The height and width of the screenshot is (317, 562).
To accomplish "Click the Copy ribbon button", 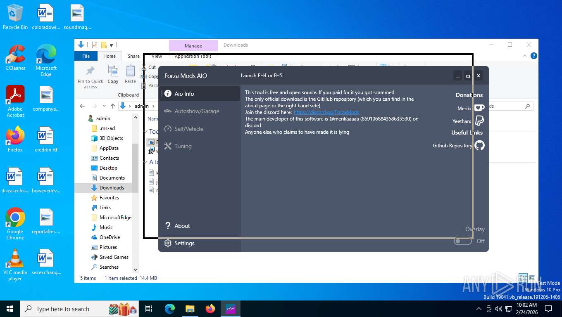I will pyautogui.click(x=113, y=75).
